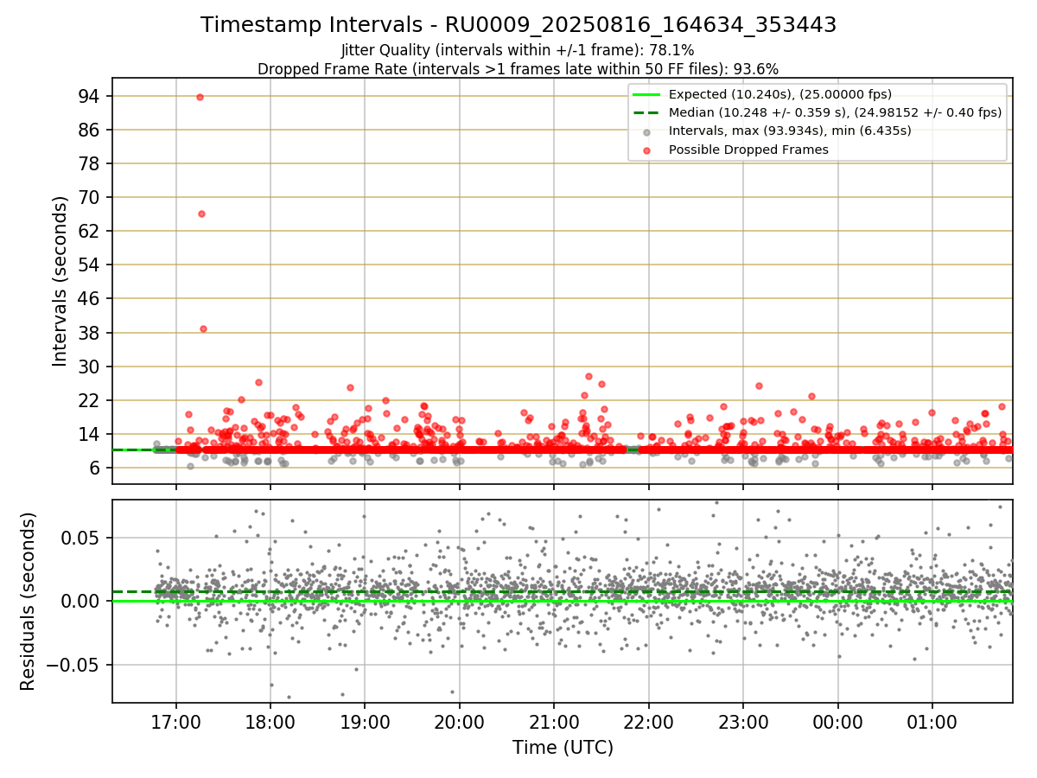Click the plot title 'Timestamp Intervals - RU0009_20250816_164634_353443'
The height and width of the screenshot is (778, 1037).
click(518, 25)
